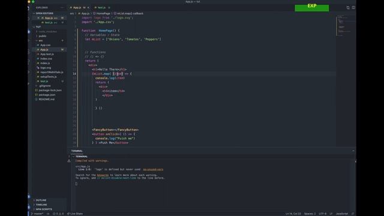This screenshot has width=384, height=216.
Task: Switch to the test.js editor tab
Action: (x=101, y=8)
